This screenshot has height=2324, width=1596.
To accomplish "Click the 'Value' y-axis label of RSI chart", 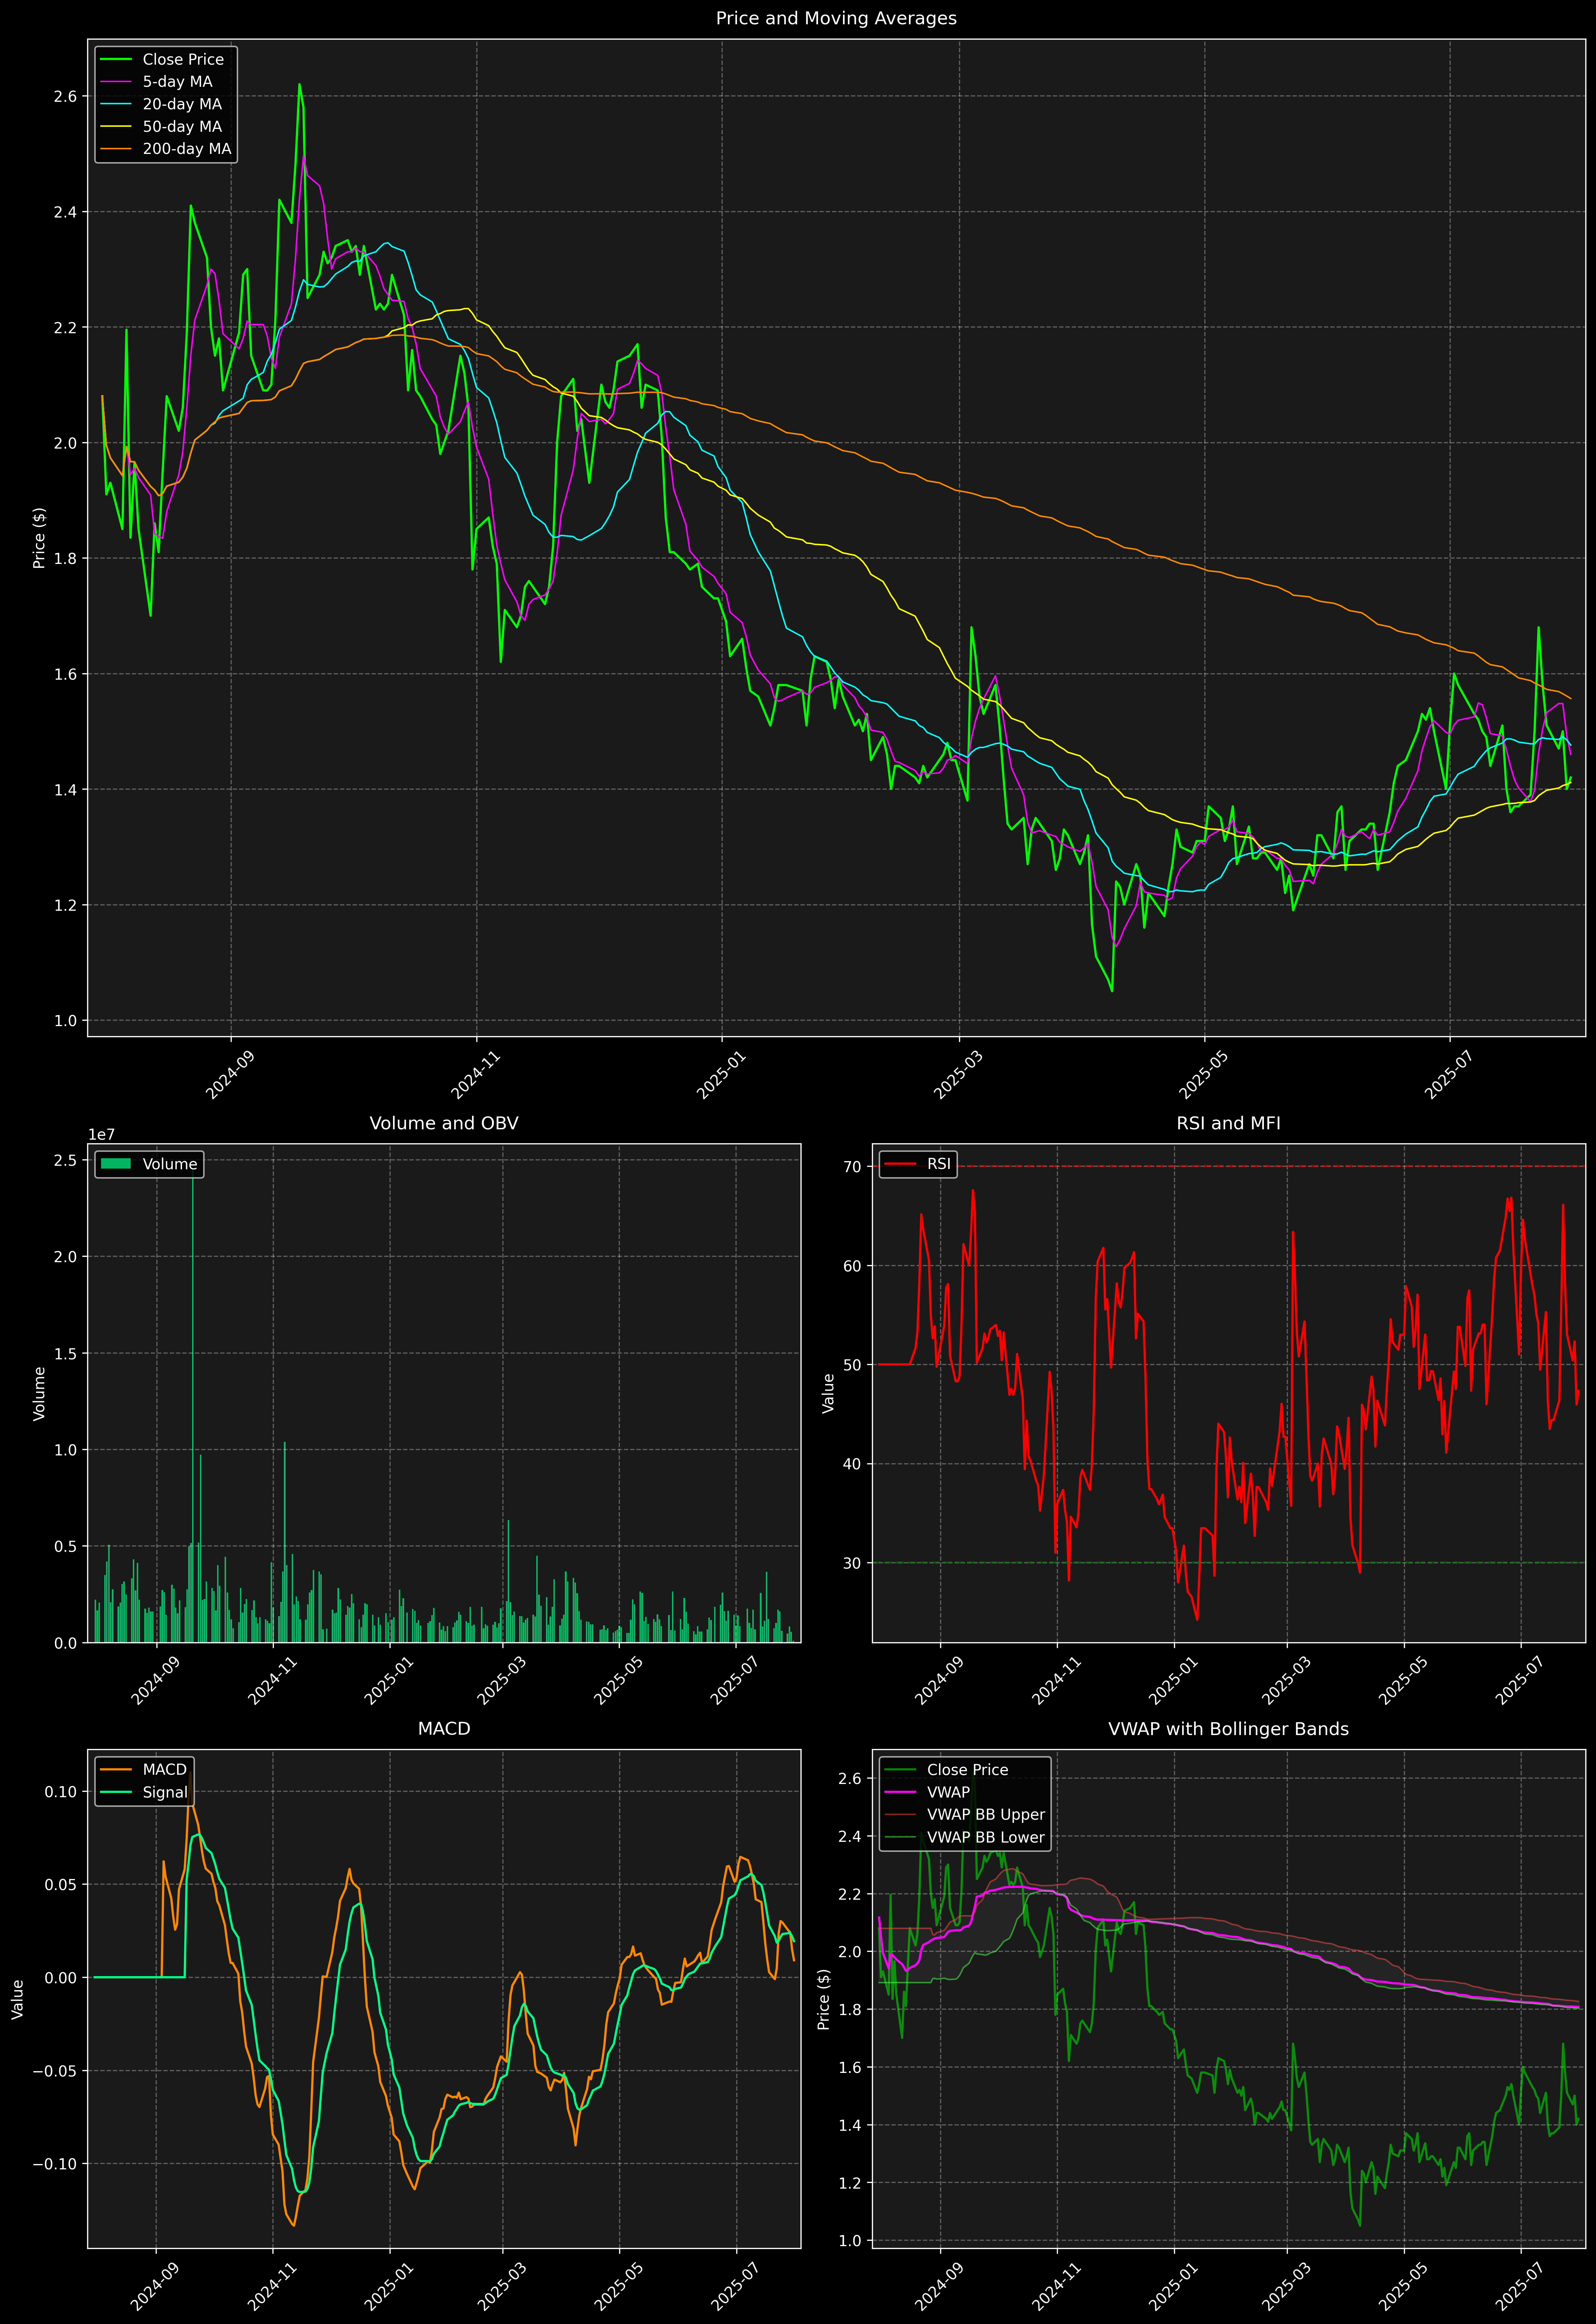I will click(x=828, y=1393).
